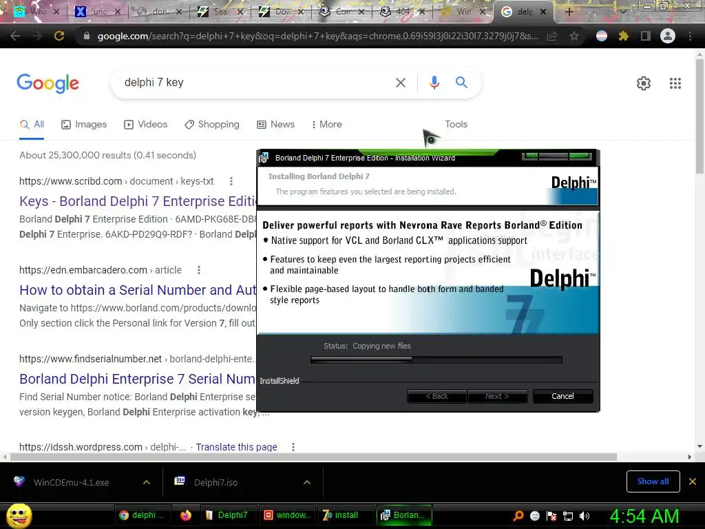This screenshot has height=529, width=705.
Task: Click the pink-striped extension icon
Action: [x=602, y=36]
